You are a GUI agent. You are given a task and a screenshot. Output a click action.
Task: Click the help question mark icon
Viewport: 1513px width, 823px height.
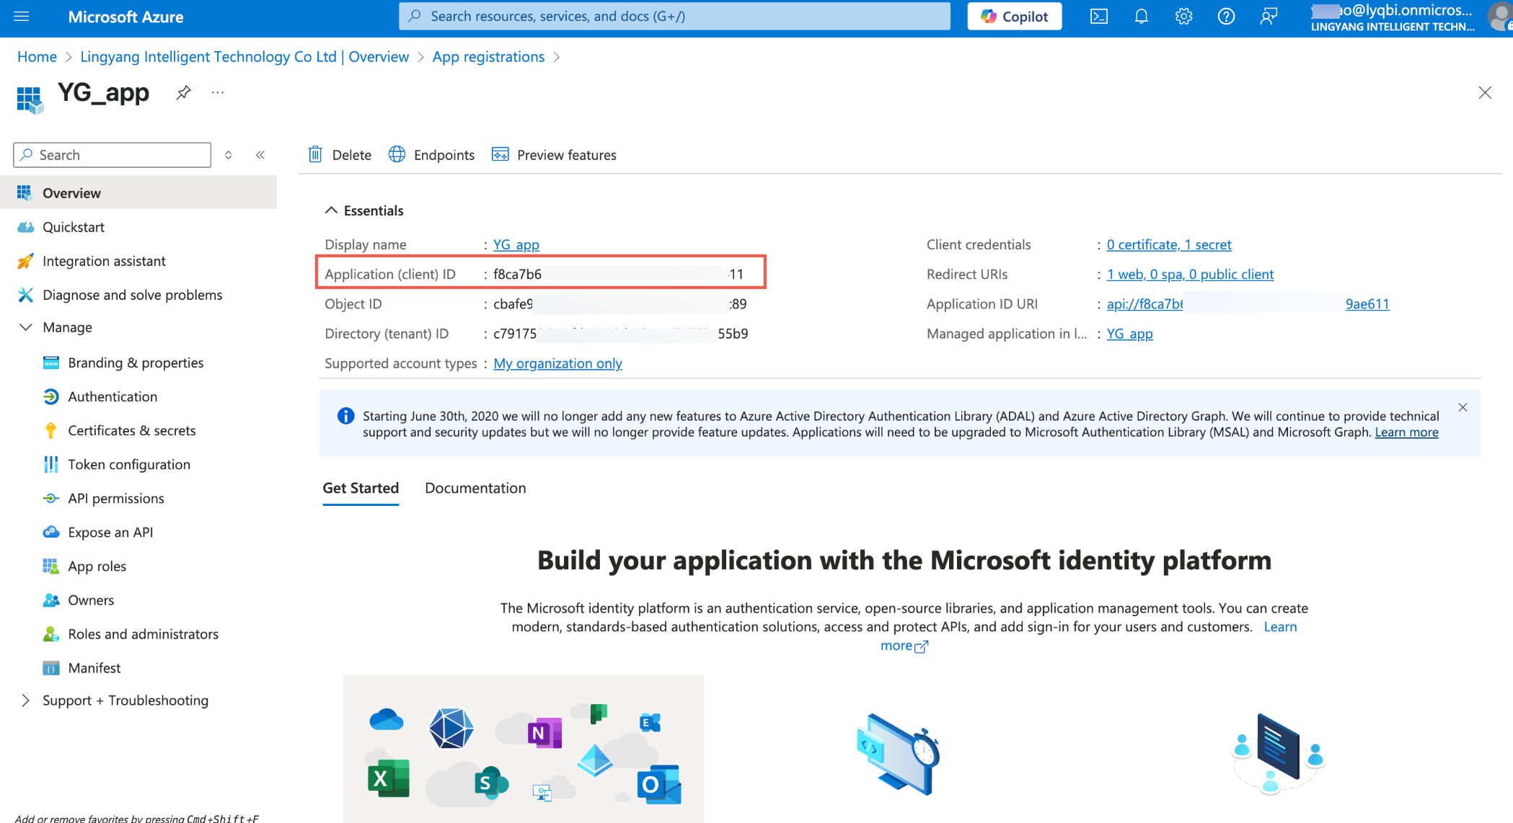click(1226, 17)
